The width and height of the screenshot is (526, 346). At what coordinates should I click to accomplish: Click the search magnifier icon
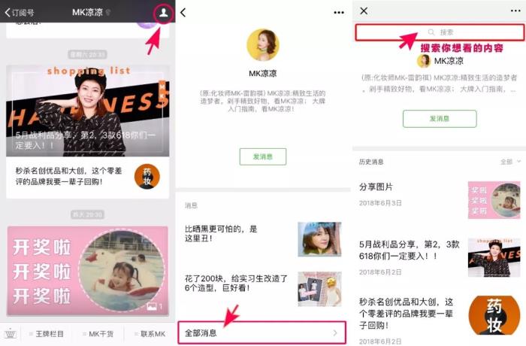point(431,32)
